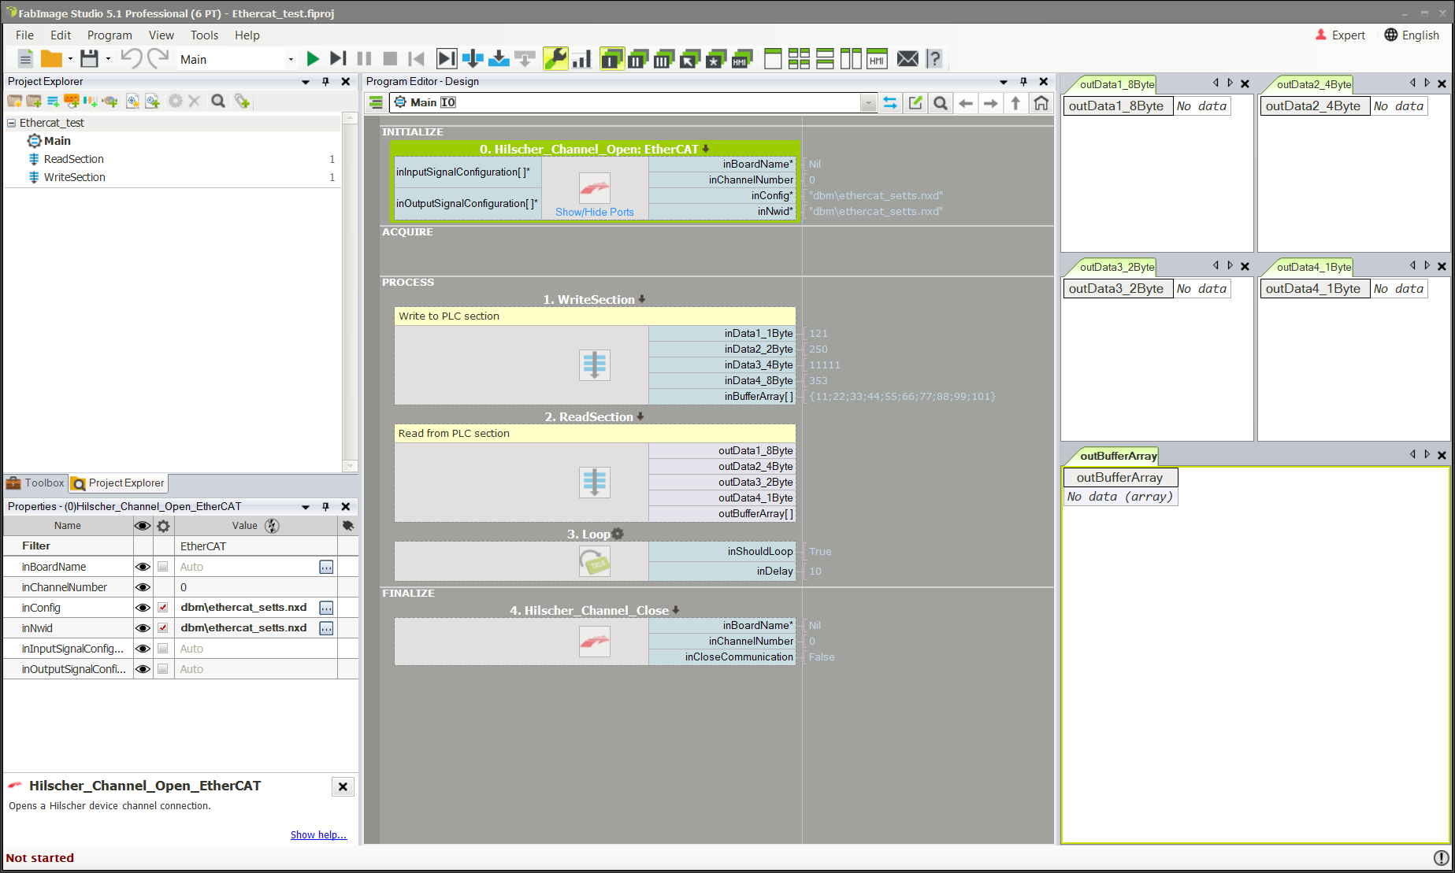Image resolution: width=1455 pixels, height=873 pixels.
Task: Open the Properties panel options dropdown
Action: [306, 507]
